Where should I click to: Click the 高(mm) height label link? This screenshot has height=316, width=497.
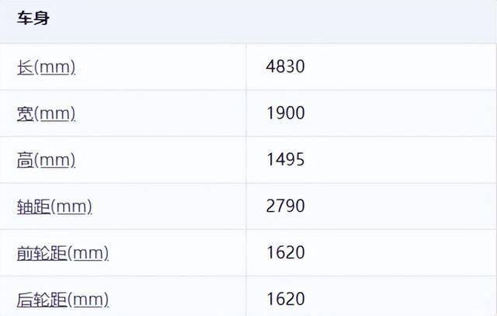[x=46, y=160]
